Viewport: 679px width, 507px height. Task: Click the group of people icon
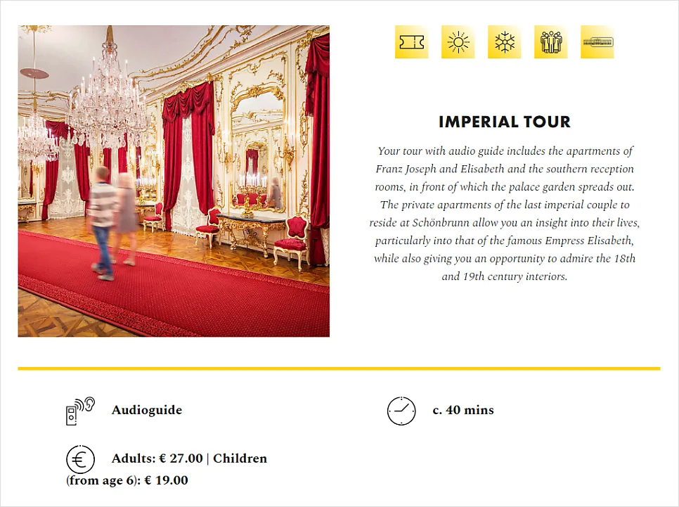pyautogui.click(x=550, y=42)
